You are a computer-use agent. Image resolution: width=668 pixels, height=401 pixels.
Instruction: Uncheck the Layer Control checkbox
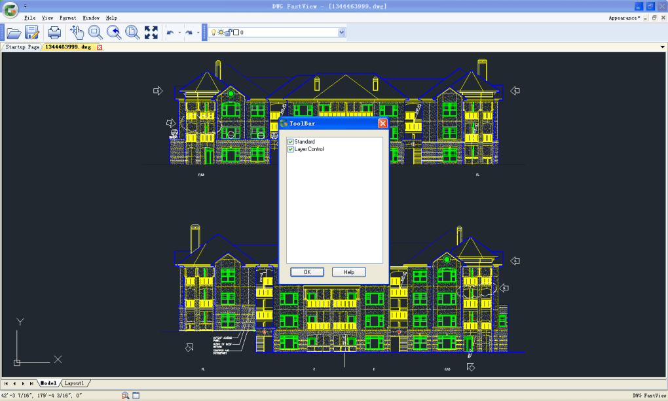290,148
